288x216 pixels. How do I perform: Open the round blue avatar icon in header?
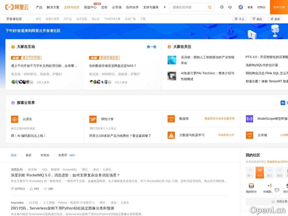click(241, 7)
